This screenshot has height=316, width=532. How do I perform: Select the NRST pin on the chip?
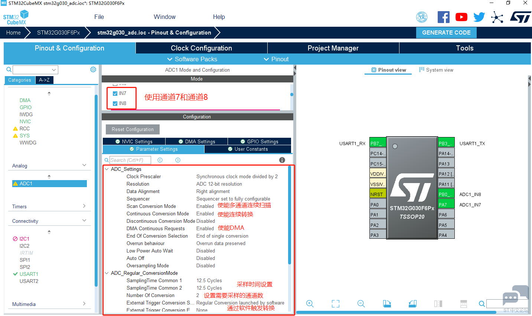[378, 194]
